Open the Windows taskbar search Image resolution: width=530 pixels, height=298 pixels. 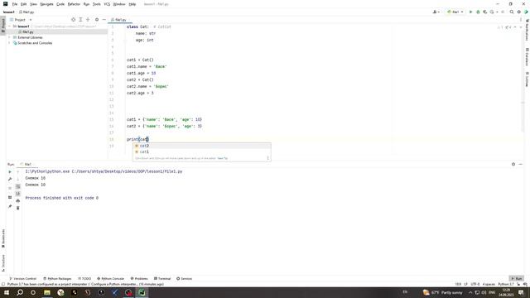point(20,292)
